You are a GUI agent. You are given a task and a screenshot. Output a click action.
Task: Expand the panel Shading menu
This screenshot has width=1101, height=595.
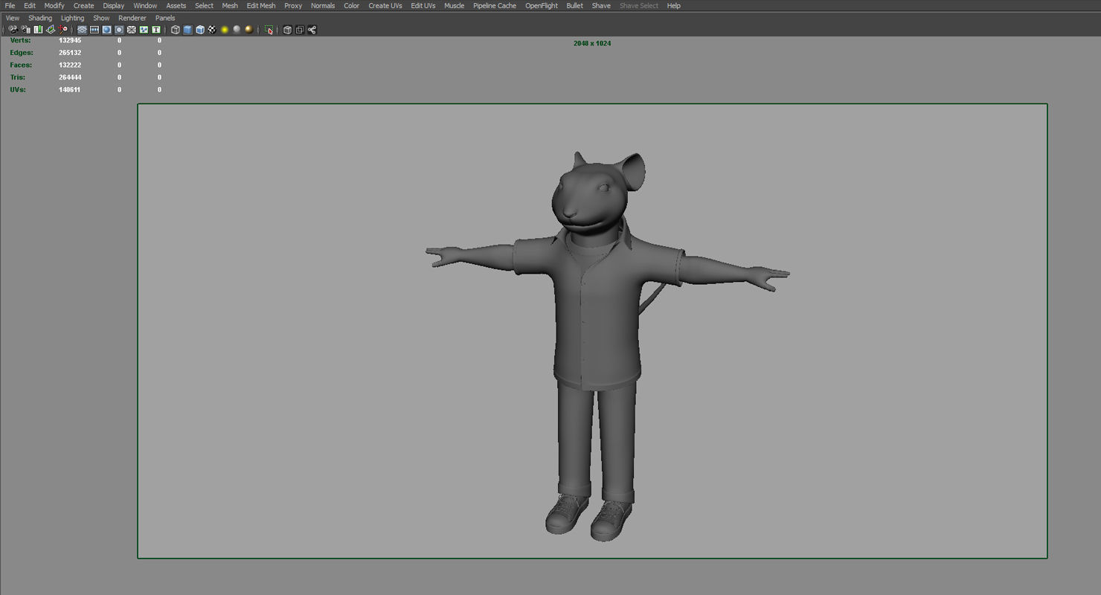[x=40, y=18]
